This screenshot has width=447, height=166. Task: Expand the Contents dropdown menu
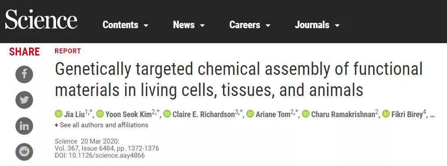click(x=126, y=25)
